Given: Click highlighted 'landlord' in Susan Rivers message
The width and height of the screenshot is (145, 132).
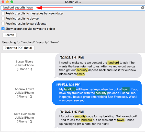Looking at the screenshot, I should click(x=113, y=63).
